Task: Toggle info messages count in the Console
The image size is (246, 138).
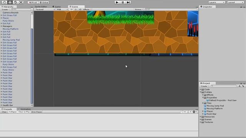Action: coord(184,112)
